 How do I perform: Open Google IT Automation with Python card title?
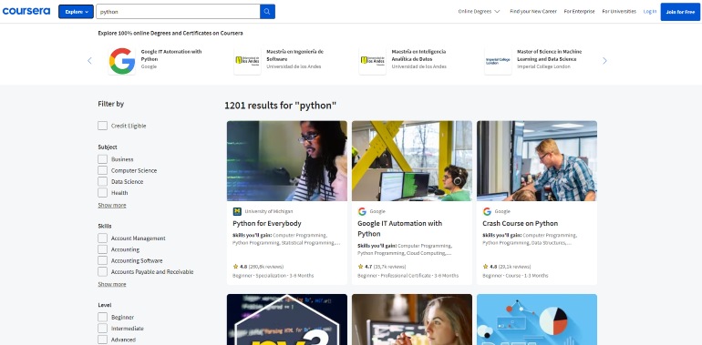[400, 228]
